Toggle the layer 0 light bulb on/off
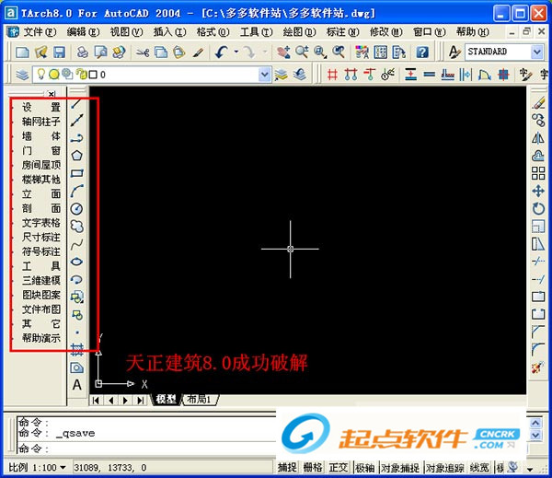 [x=41, y=74]
